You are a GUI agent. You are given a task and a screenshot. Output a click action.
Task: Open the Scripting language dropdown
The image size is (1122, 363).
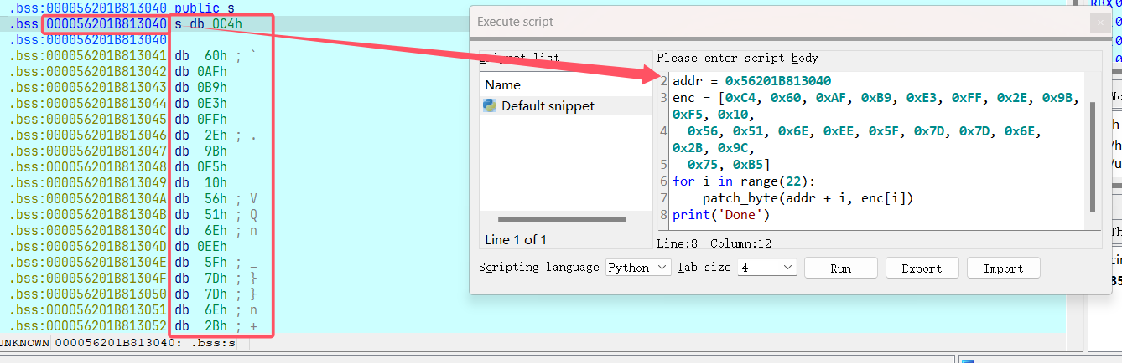638,268
